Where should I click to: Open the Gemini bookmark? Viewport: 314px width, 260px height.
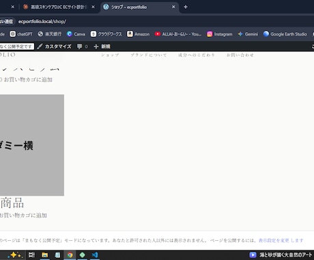point(248,34)
